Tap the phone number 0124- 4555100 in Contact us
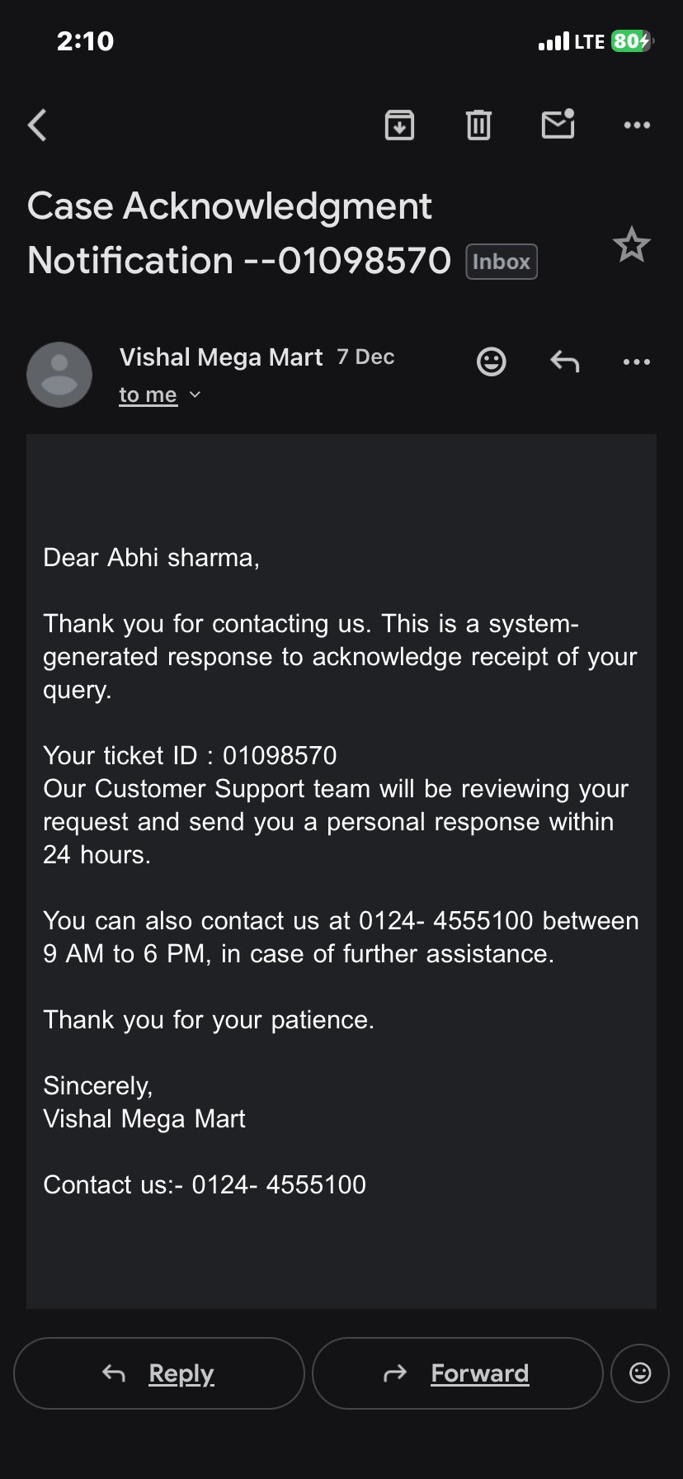 (279, 1184)
